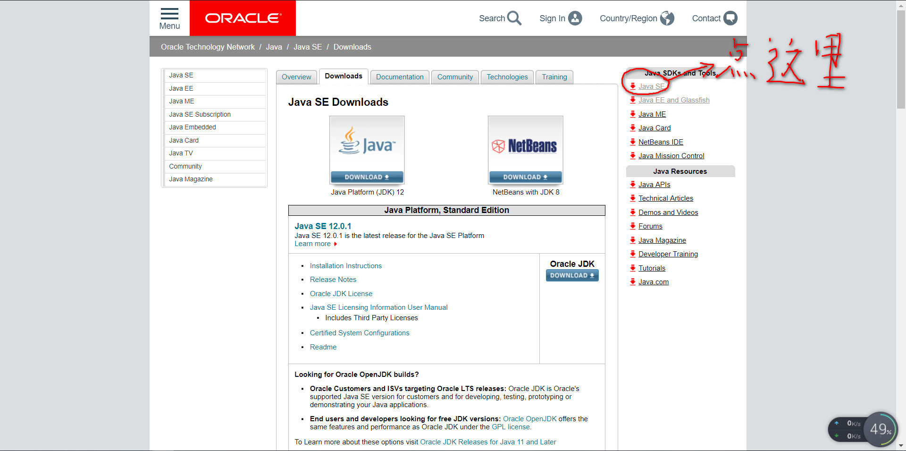Switch to the Documentation tab
Viewport: 906px width, 451px height.
[x=400, y=77]
